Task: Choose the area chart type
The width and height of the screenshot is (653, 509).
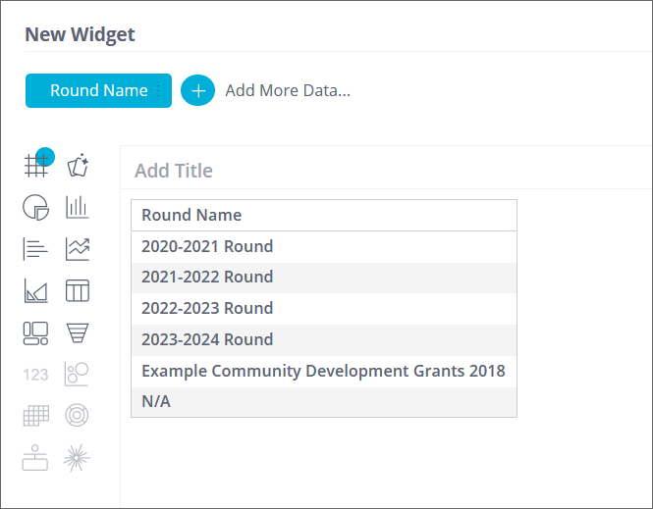Action: [36, 291]
